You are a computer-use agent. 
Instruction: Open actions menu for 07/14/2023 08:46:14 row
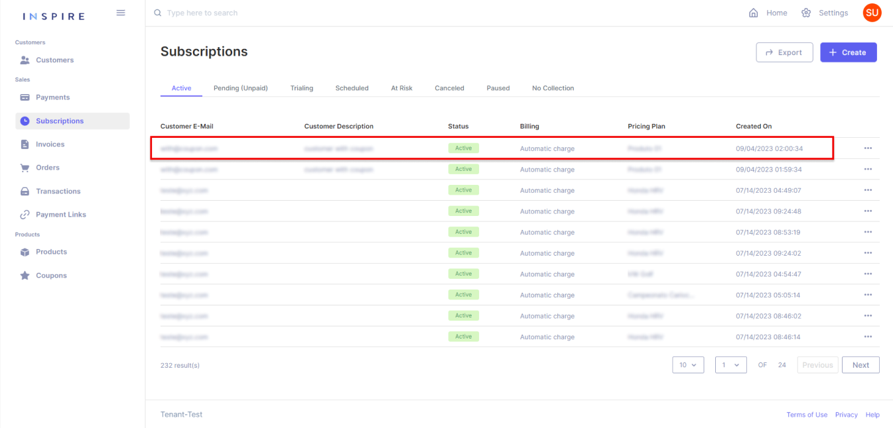point(868,337)
